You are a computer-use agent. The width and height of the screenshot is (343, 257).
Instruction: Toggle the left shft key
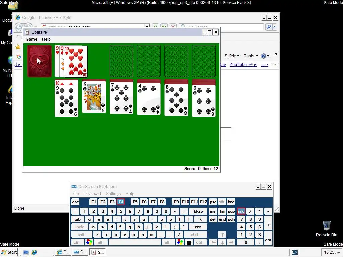(81, 235)
